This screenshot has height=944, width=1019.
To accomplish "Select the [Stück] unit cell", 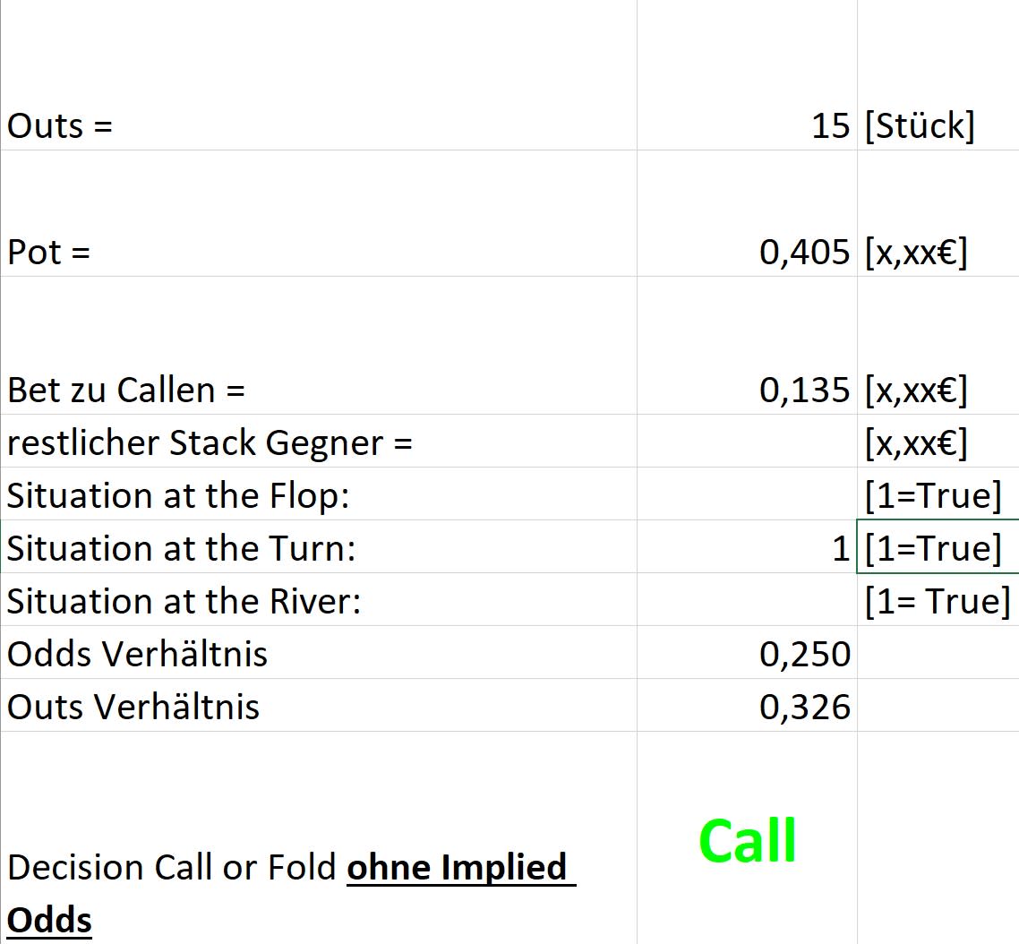I will point(938,74).
